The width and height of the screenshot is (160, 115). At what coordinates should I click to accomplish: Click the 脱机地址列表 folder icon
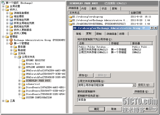coord(11,27)
